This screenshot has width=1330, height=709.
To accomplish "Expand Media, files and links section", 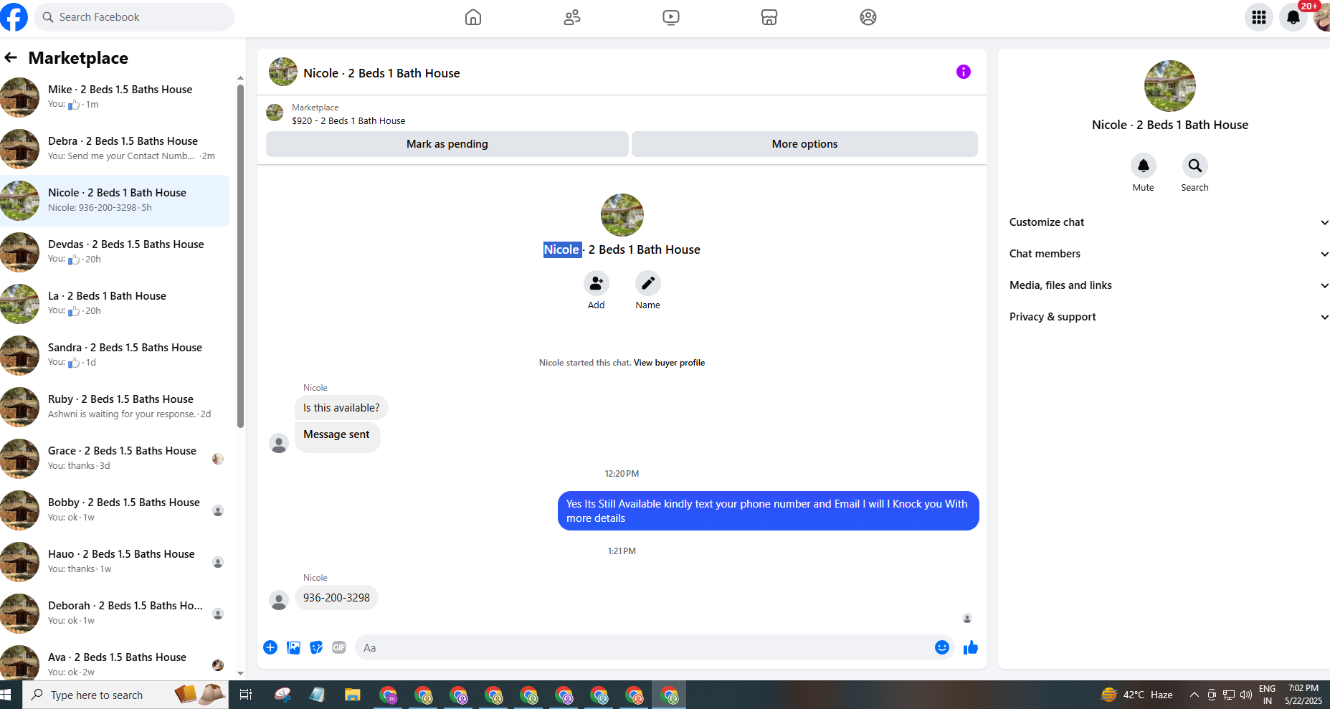I will click(1169, 285).
